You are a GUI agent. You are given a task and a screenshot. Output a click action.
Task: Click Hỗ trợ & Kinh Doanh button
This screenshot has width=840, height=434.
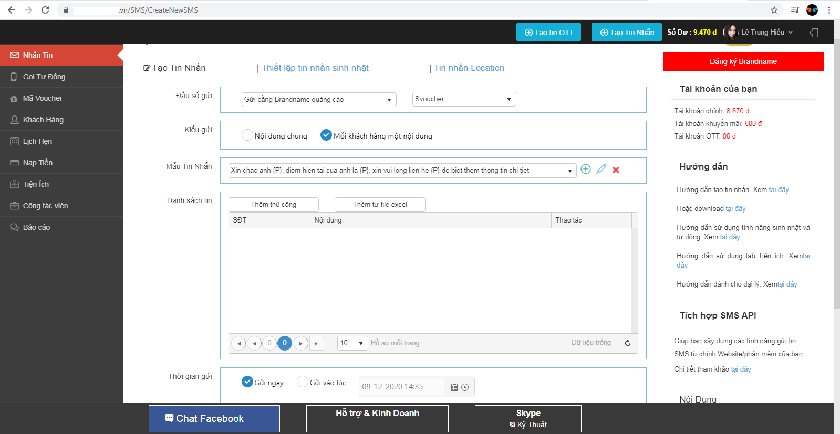click(377, 418)
